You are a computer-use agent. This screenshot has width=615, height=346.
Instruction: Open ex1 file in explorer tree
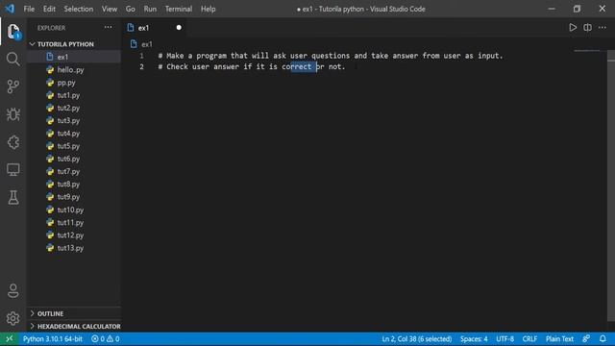(x=74, y=57)
